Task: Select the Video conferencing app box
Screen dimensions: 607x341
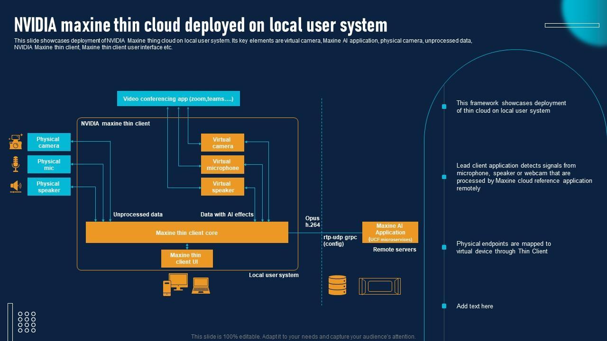Action: coord(178,99)
